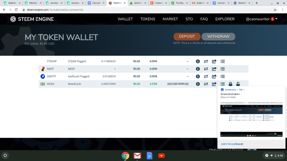Click the Chrome icon in the shelf
Screen dimensions: 287x161
(126, 156)
